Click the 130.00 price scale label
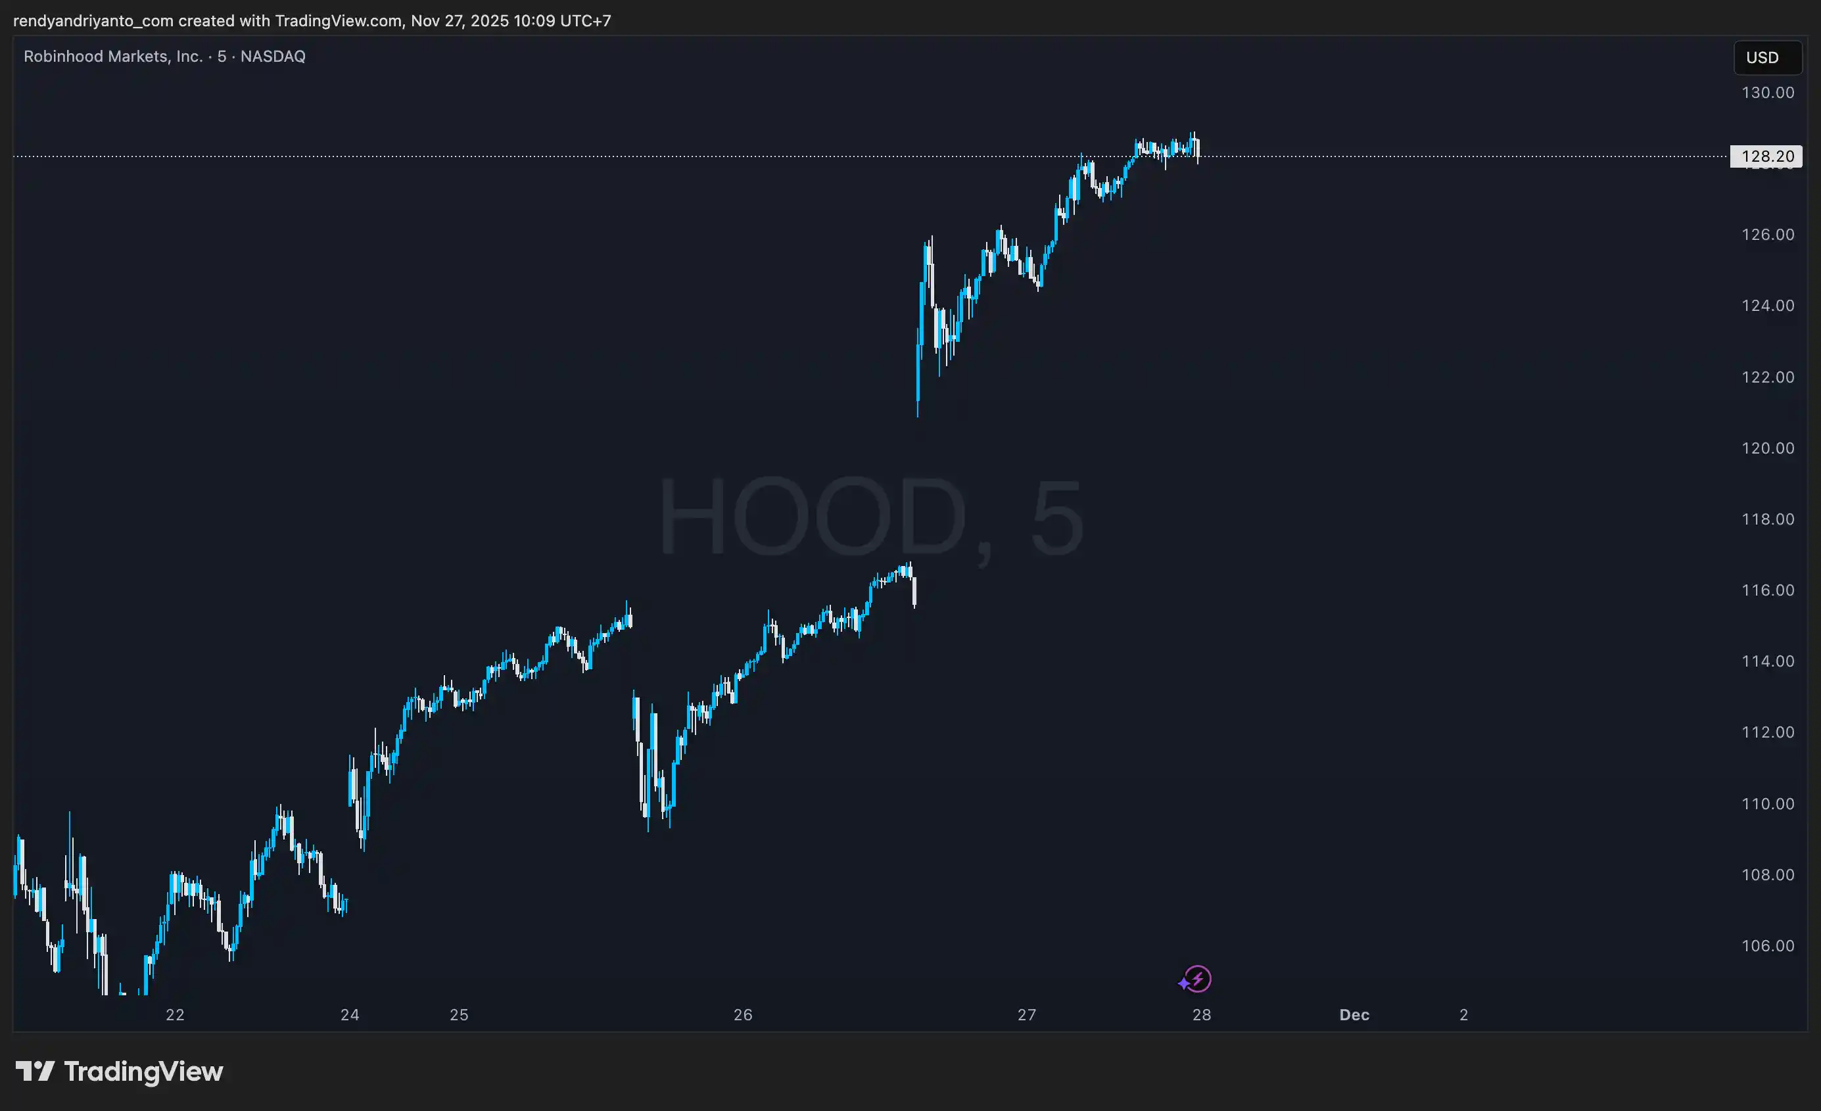Screen dimensions: 1821x1111 click(1767, 93)
